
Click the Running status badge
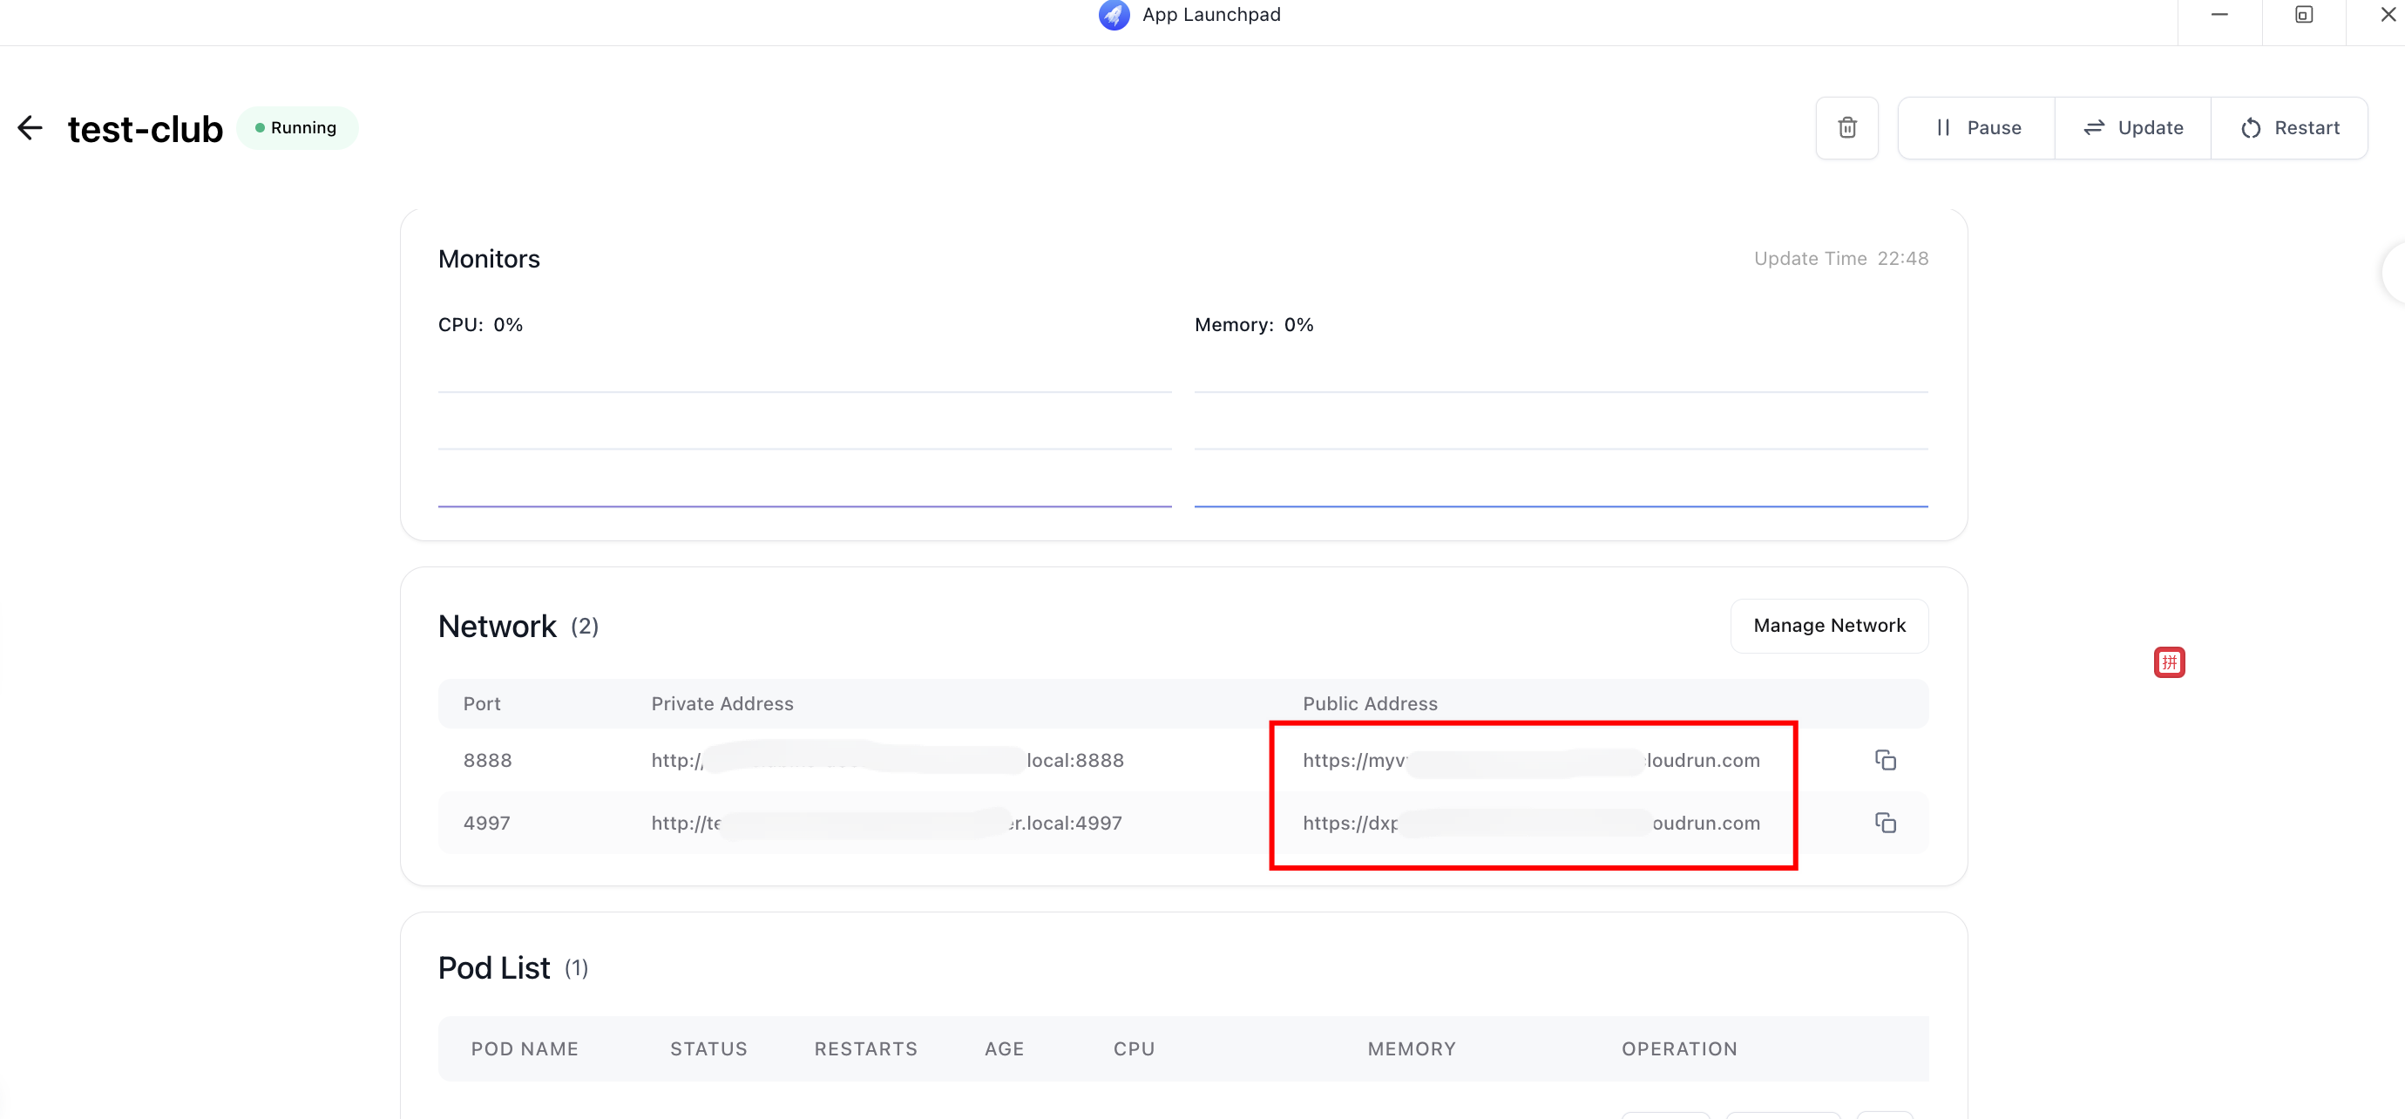tap(296, 128)
